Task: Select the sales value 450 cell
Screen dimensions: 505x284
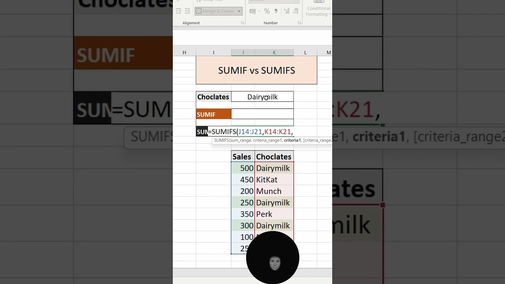Action: point(243,179)
